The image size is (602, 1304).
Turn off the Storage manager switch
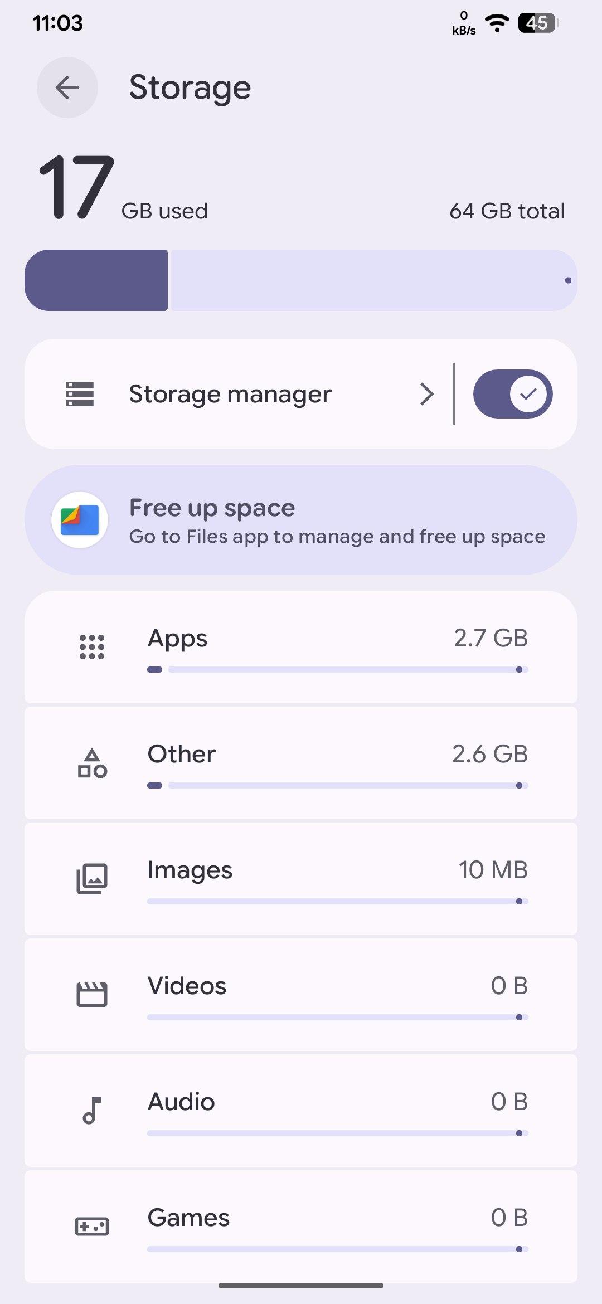click(x=512, y=394)
